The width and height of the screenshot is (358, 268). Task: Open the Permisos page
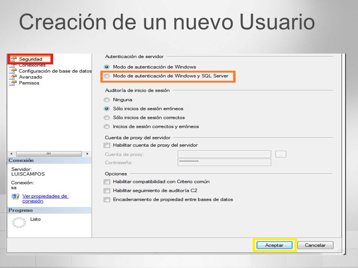[x=29, y=83]
